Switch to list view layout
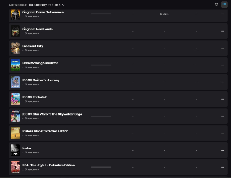 click(x=224, y=5)
